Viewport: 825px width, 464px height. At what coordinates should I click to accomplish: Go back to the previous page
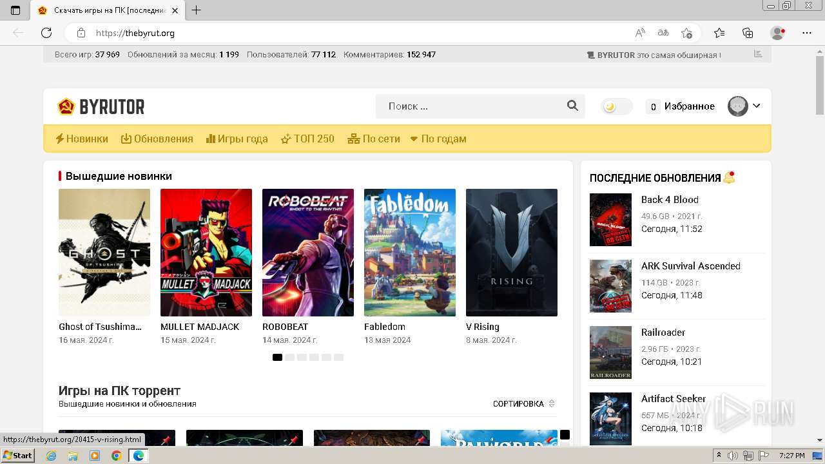(x=18, y=33)
